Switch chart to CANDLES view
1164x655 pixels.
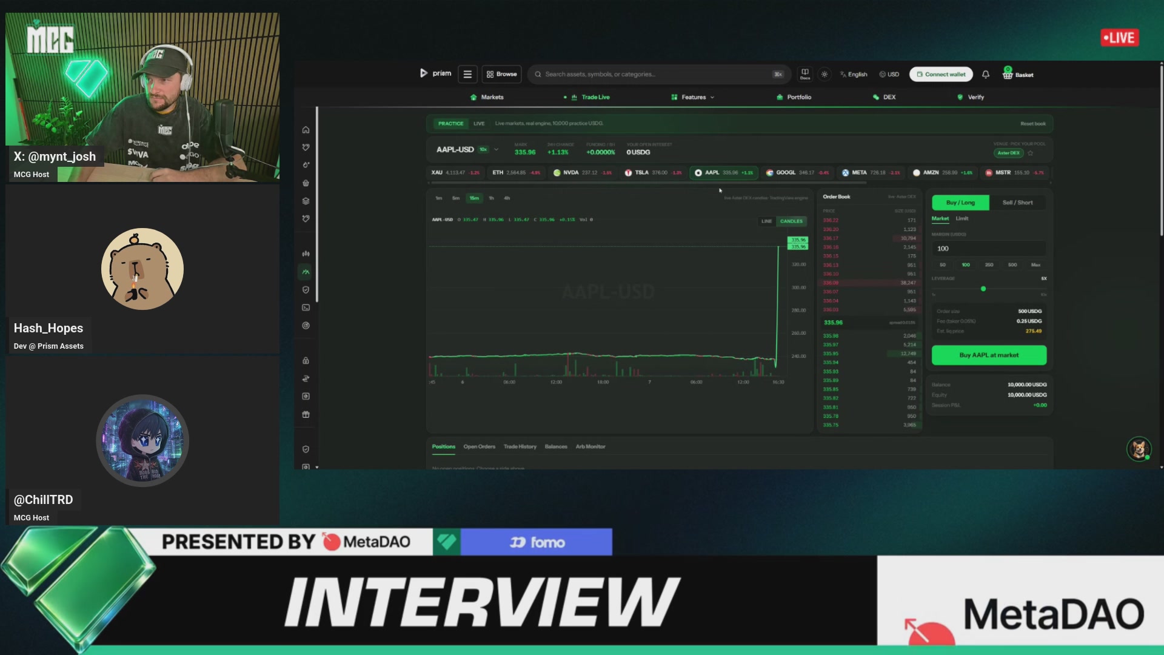(791, 221)
